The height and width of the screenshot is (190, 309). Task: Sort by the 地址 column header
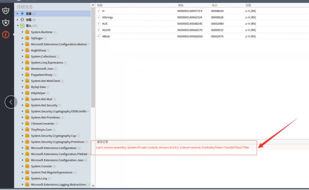pos(181,6)
